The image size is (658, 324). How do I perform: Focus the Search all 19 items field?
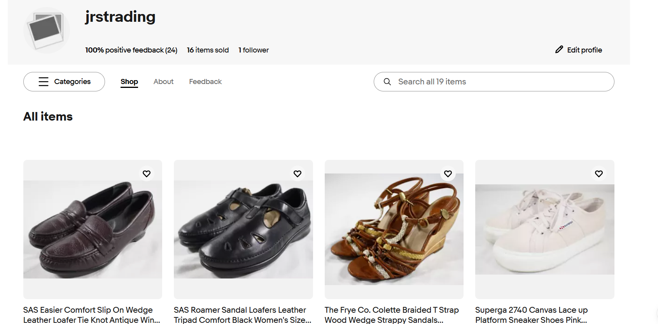[x=494, y=82]
